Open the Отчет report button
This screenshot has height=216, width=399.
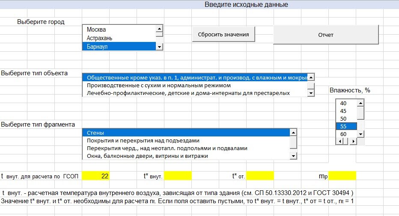tap(326, 35)
